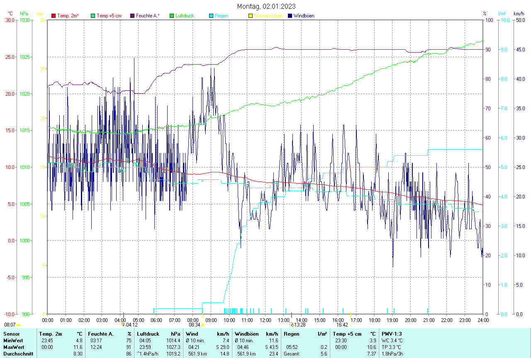
Task: Click the 'MinWert' row label
Action: click(x=13, y=340)
